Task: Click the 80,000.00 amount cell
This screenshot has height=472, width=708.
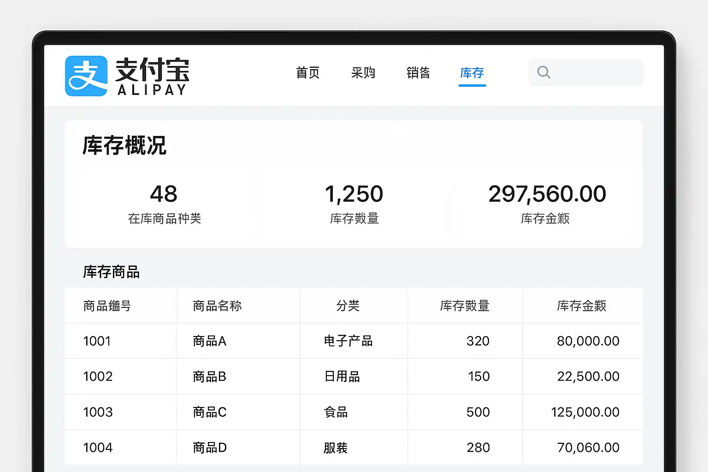Action: click(x=588, y=341)
